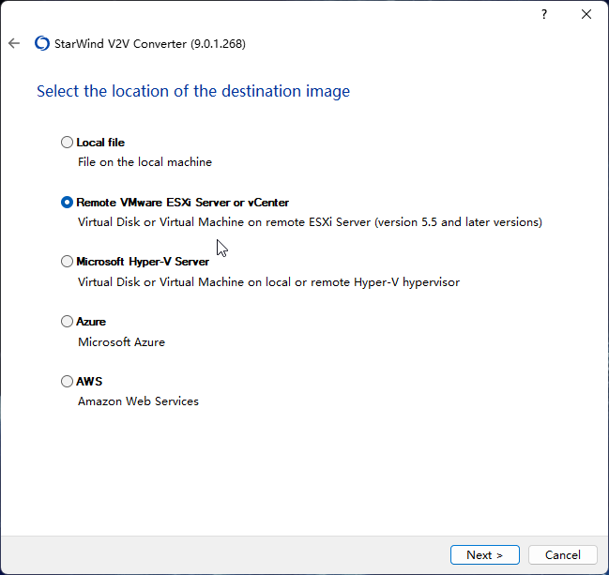The image size is (609, 575).
Task: Click the 'Microsoft Azure' description text
Action: 122,342
